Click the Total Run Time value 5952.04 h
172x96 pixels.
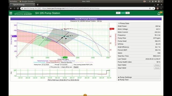point(157,56)
